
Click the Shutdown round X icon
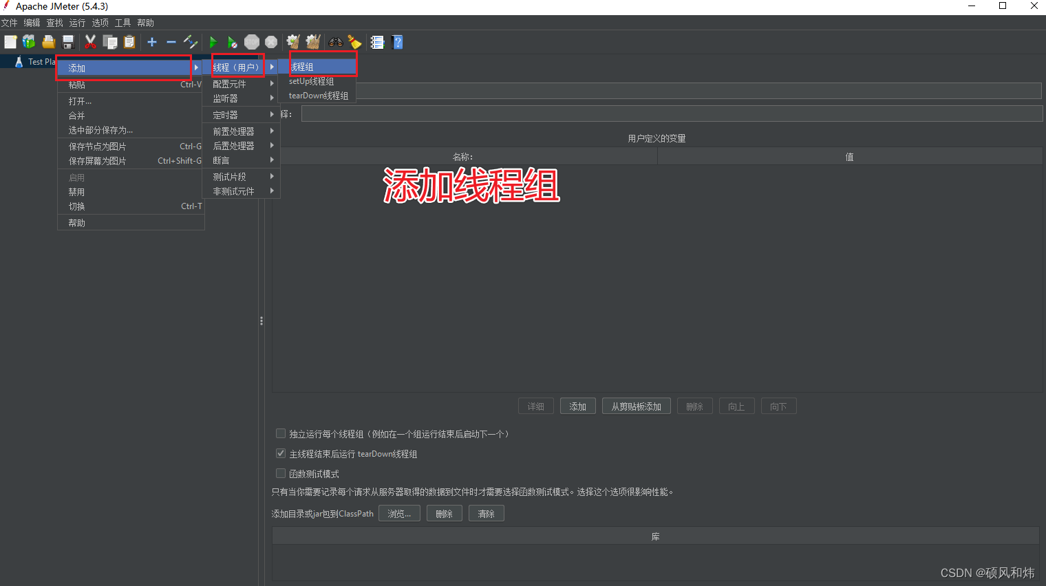click(x=271, y=42)
